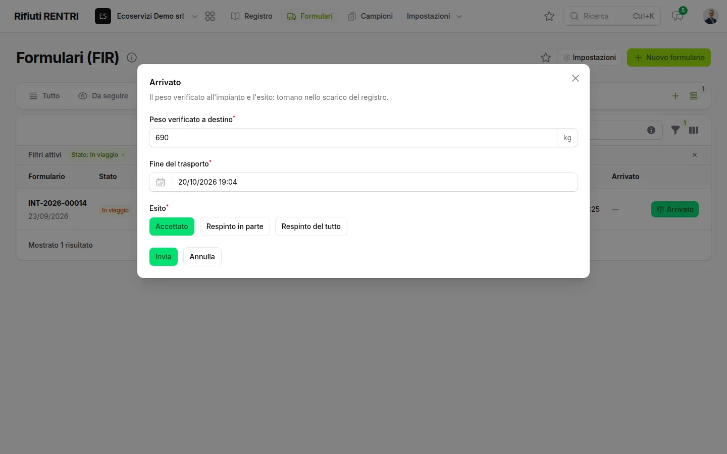The width and height of the screenshot is (727, 454).
Task: Open the Registro section
Action: point(251,16)
